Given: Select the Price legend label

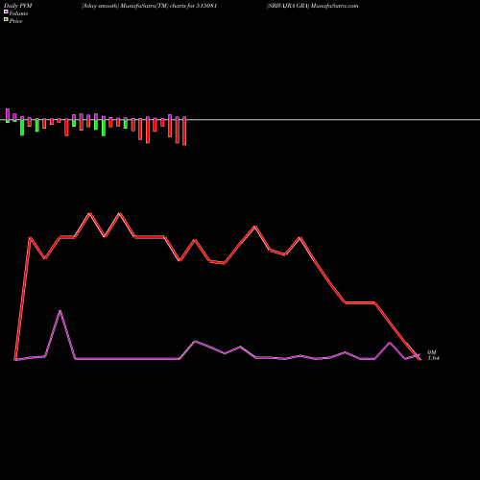Looking at the screenshot, I should click(15, 21).
